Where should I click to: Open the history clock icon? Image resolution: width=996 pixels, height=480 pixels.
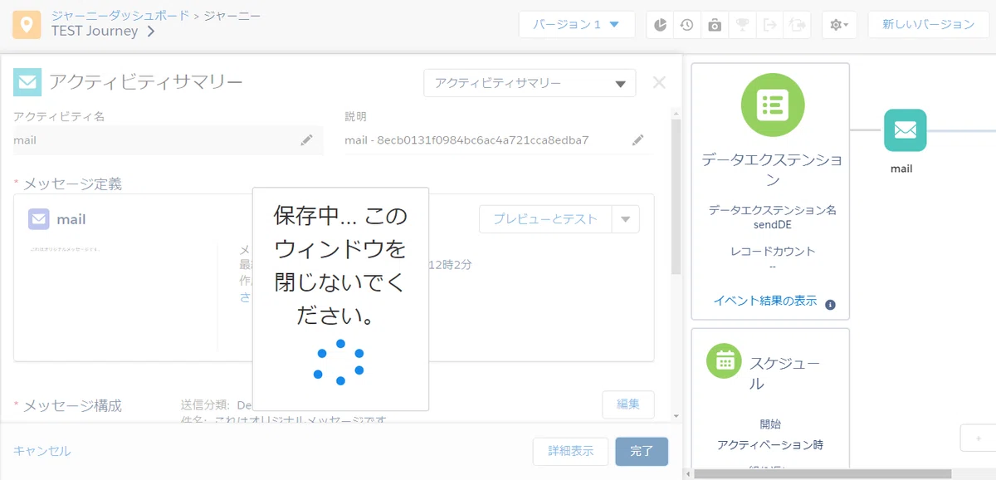pos(687,25)
